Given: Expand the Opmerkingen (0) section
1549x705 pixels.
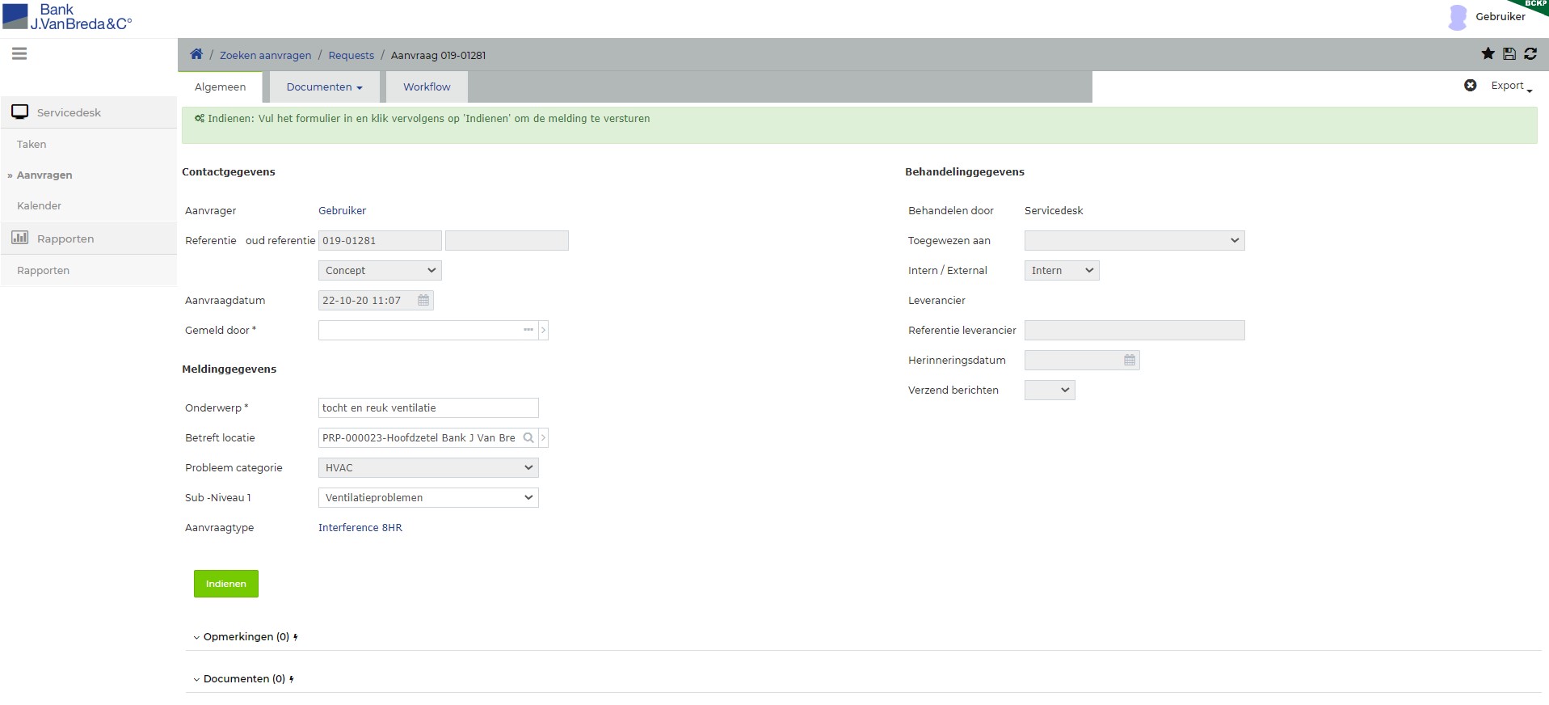Looking at the screenshot, I should tap(245, 637).
